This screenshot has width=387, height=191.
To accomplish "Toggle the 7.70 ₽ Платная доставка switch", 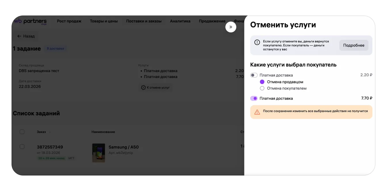I will click(x=254, y=98).
